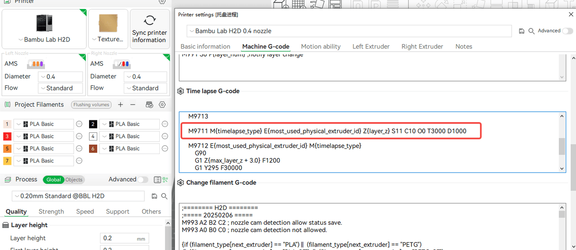Click the process settings list icon
Screen dimensions: 576x250
157,180
